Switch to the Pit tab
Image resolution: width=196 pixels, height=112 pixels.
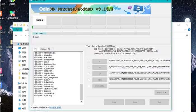click(x=49, y=49)
